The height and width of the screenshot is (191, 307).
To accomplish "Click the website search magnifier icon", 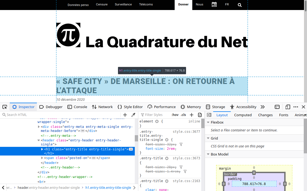I will point(240,5).
